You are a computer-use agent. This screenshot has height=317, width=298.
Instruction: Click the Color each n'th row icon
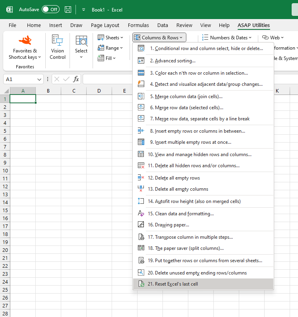pyautogui.click(x=141, y=73)
